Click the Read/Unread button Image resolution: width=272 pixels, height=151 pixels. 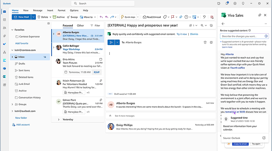[152, 17]
